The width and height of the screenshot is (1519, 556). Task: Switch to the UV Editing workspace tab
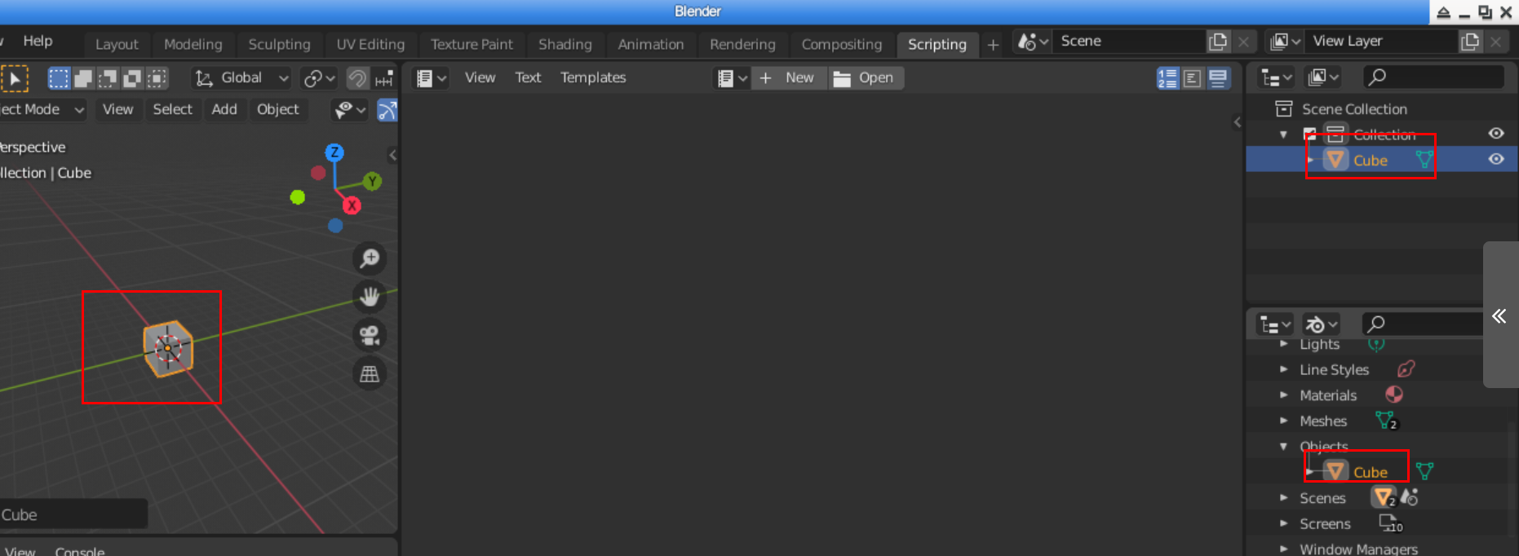[370, 44]
